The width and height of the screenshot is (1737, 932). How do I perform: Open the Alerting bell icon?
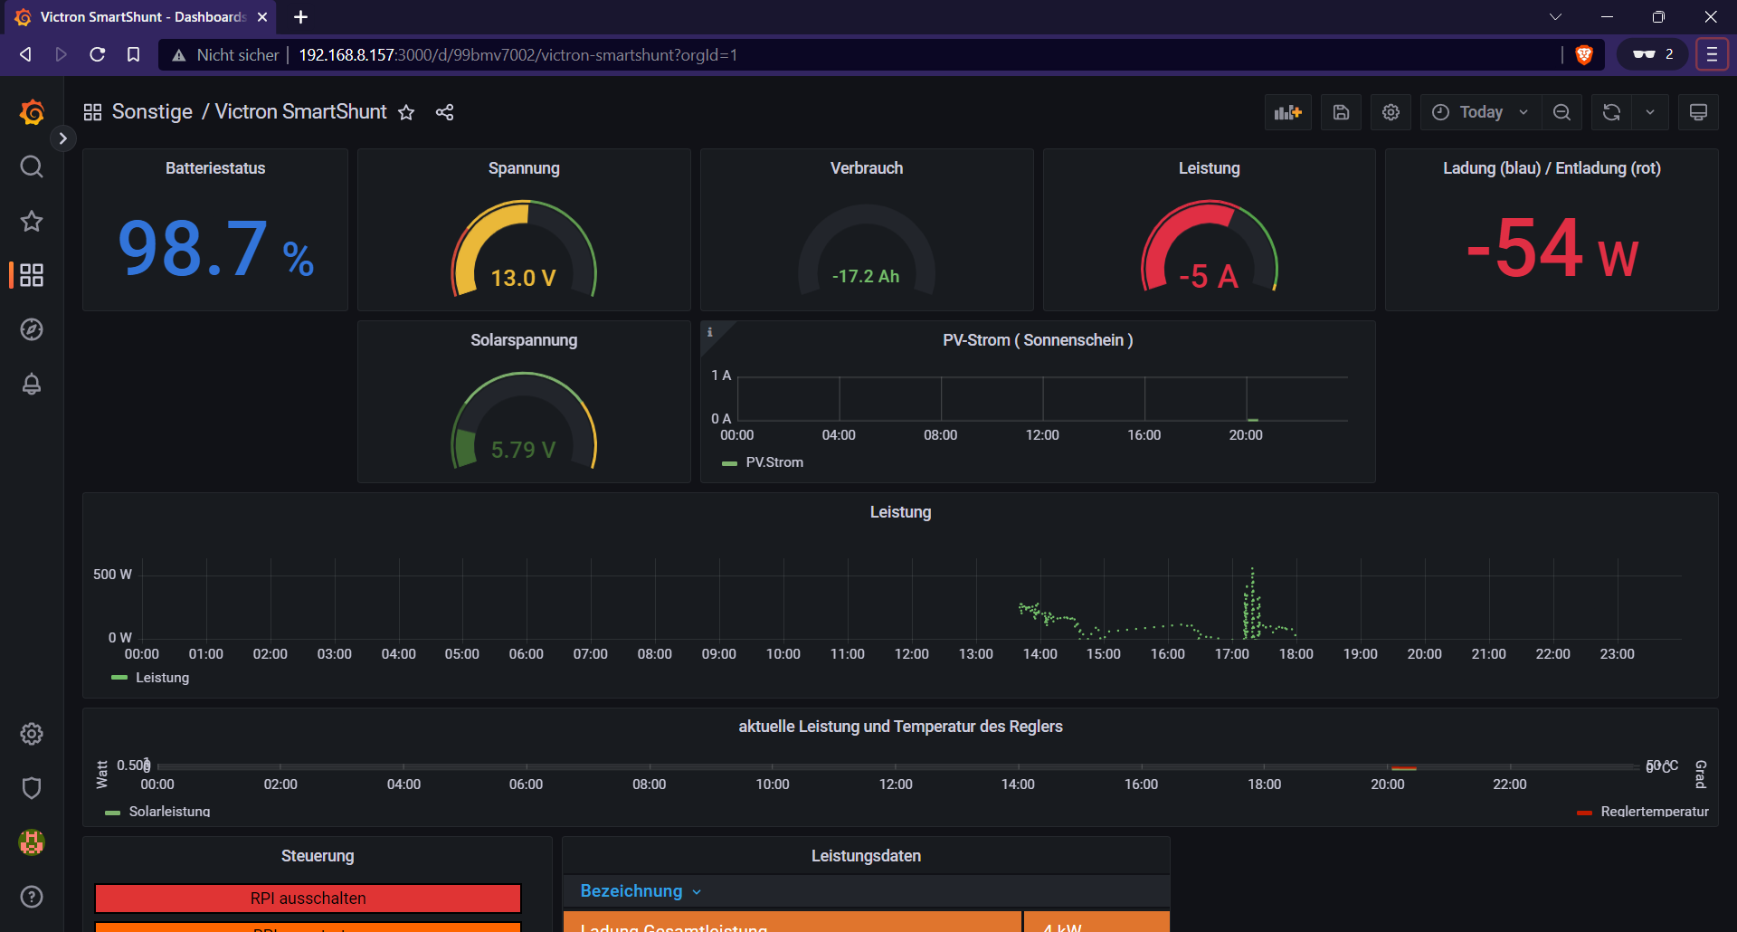pyautogui.click(x=32, y=384)
